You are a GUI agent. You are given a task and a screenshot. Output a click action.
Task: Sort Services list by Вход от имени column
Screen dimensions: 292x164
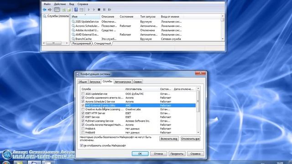click(172, 16)
